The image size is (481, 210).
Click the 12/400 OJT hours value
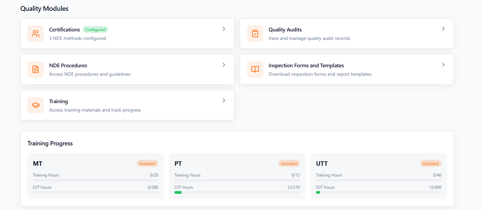point(435,187)
